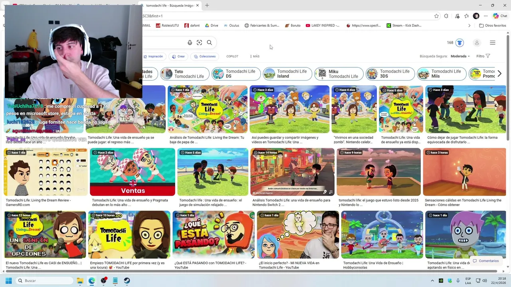Open the Bing hamburger settings menu
Image resolution: width=511 pixels, height=287 pixels.
click(493, 43)
